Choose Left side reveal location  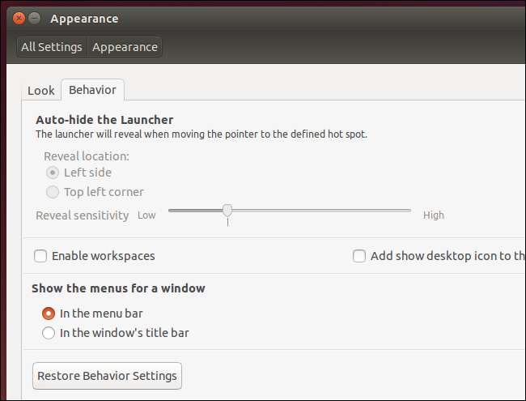click(53, 173)
